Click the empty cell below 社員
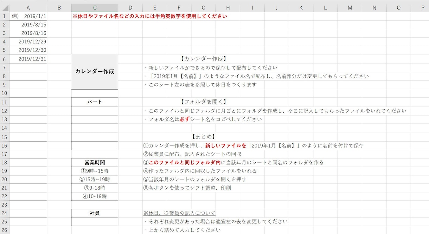Viewport: 429px width, 234px height. click(95, 222)
